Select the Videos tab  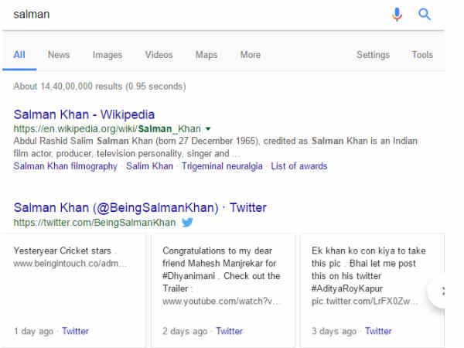coord(159,55)
